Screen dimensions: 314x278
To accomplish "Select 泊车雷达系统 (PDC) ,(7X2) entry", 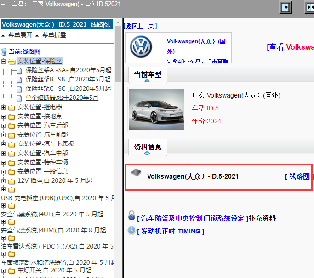I will point(57,246).
